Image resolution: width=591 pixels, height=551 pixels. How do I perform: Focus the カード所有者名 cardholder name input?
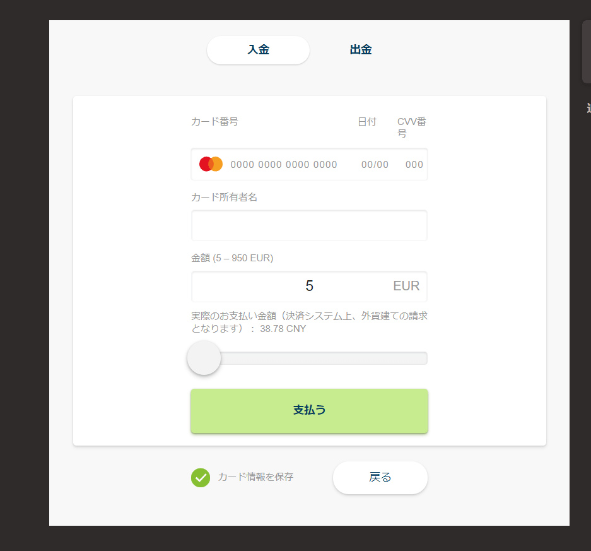pos(309,225)
